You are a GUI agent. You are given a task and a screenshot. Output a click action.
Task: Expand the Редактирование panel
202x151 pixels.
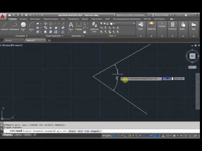54,36
